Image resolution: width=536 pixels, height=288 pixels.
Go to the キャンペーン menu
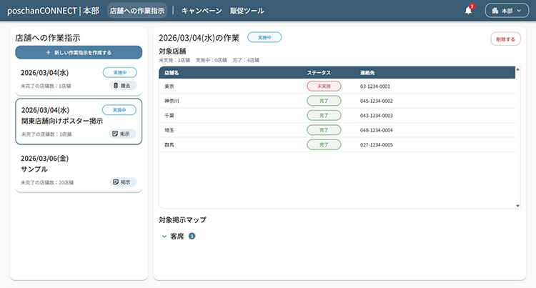click(x=202, y=11)
